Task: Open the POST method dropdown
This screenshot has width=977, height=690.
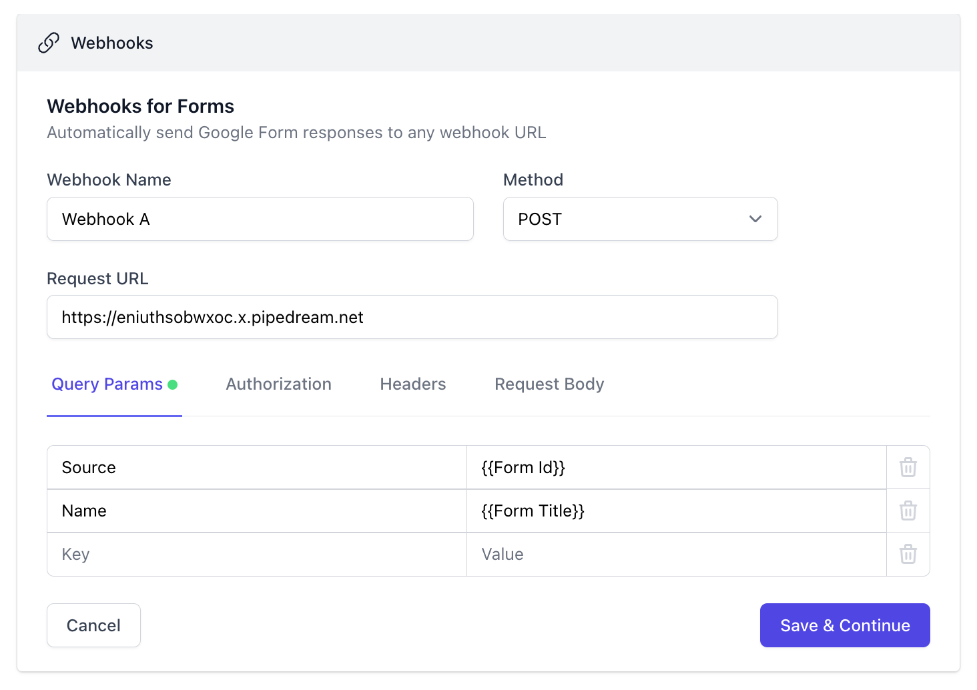Action: 640,219
